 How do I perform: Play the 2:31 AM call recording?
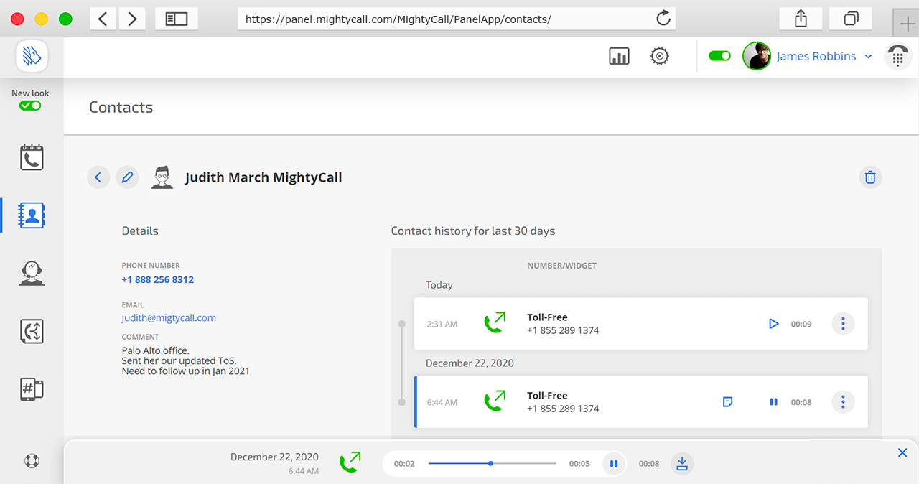click(x=773, y=324)
